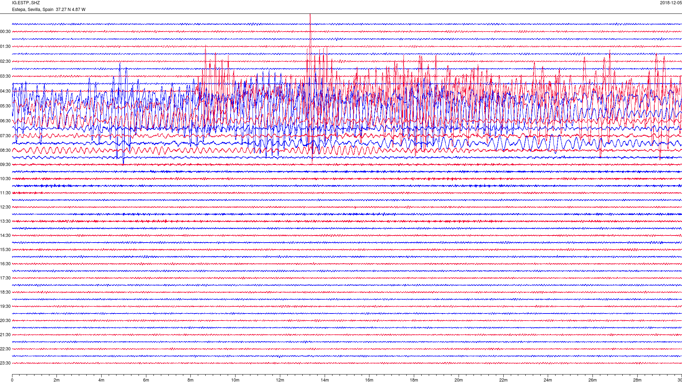This screenshot has height=383, width=682.
Task: Select the 09:30 time label
Action: coord(5,165)
